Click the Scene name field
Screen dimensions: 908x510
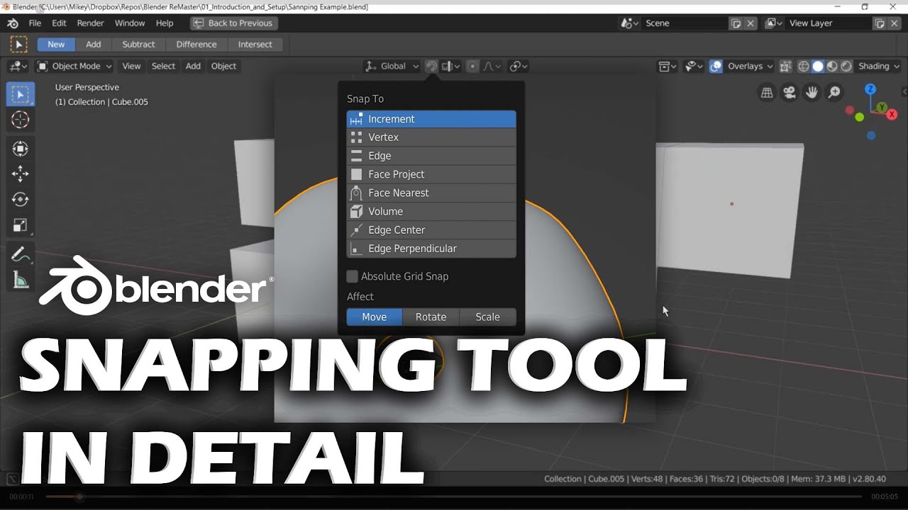(686, 23)
